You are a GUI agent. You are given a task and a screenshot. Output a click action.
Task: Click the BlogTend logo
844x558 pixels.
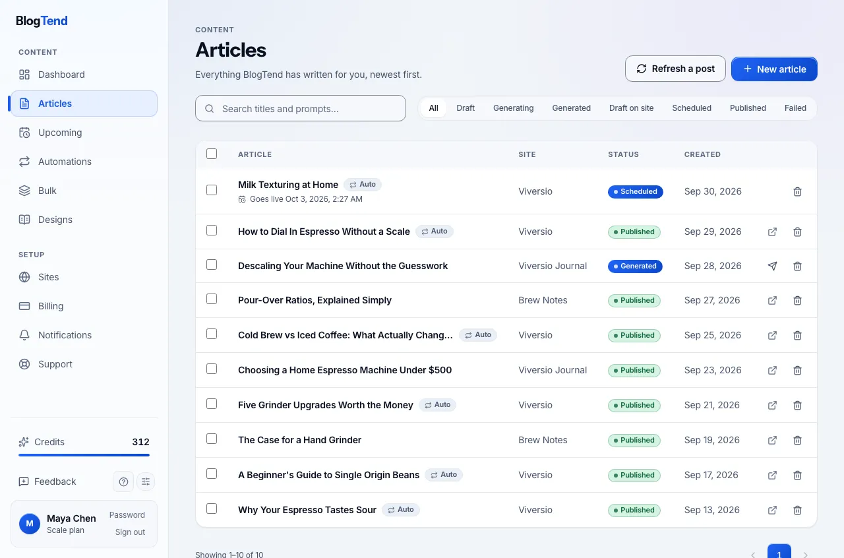(42, 21)
